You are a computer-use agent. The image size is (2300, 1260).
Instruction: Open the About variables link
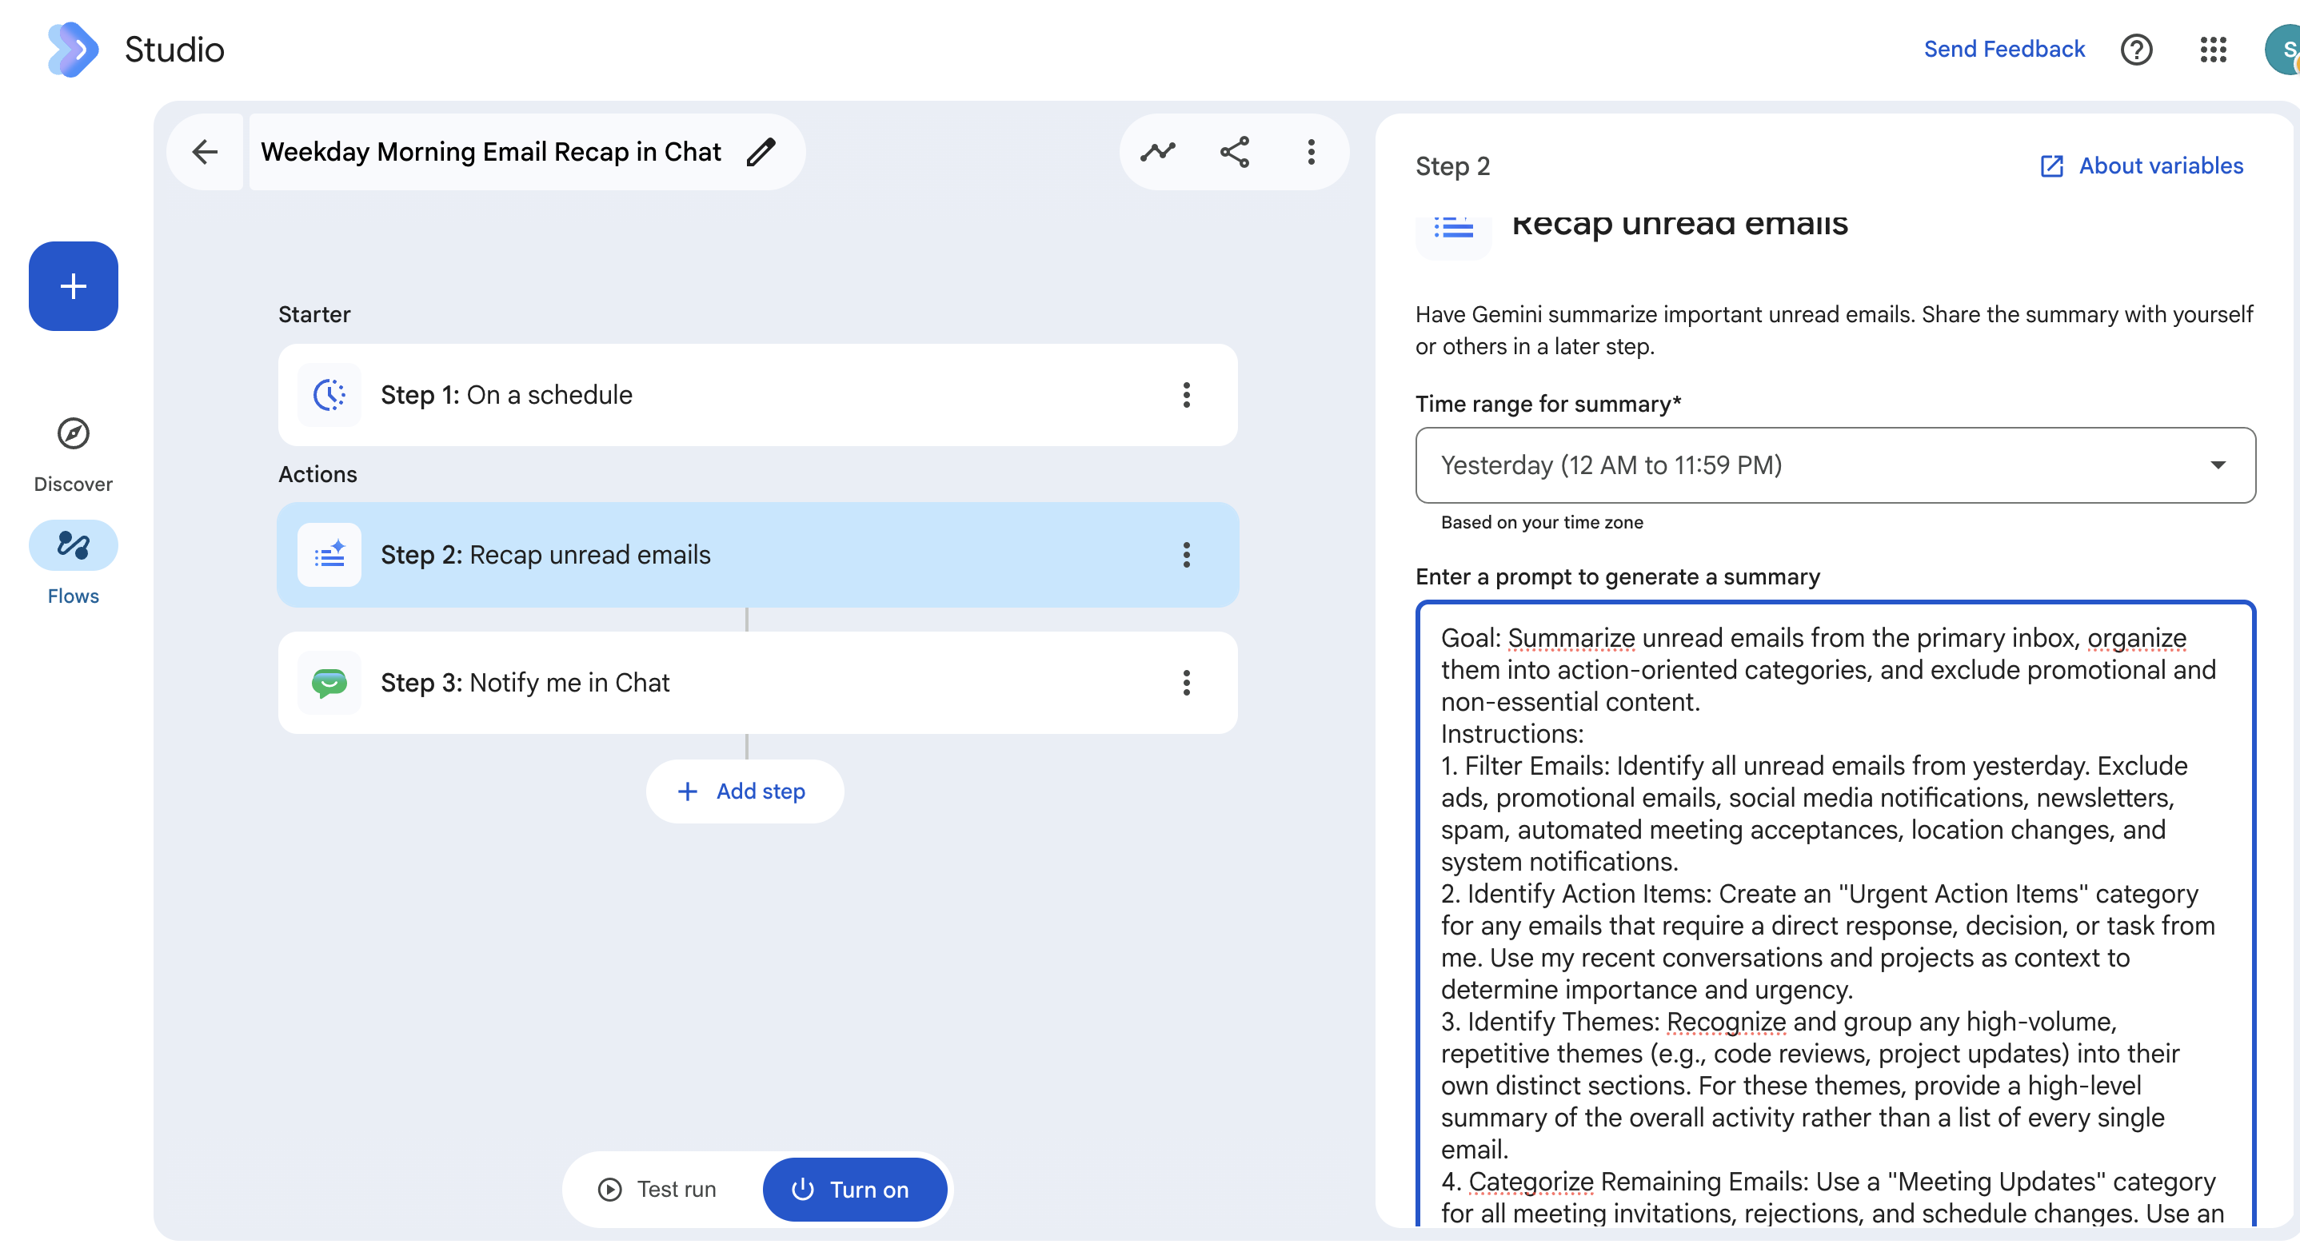(2142, 166)
